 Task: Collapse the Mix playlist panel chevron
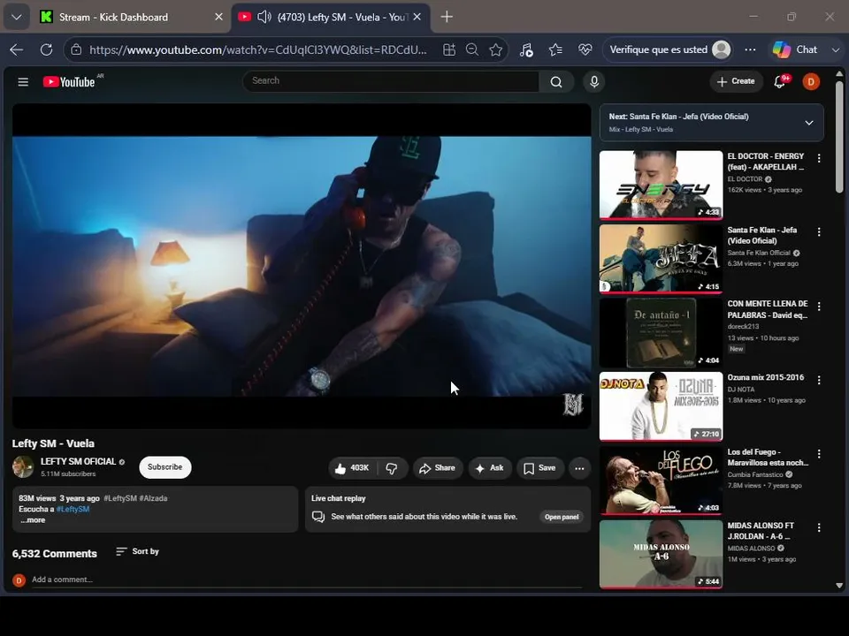click(809, 123)
